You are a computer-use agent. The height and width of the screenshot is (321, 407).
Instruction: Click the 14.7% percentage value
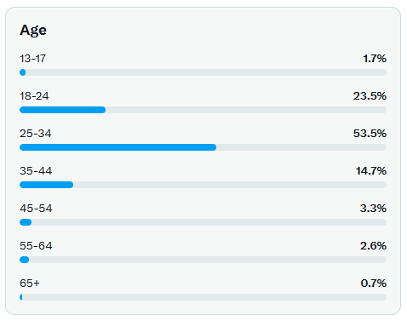coord(371,171)
